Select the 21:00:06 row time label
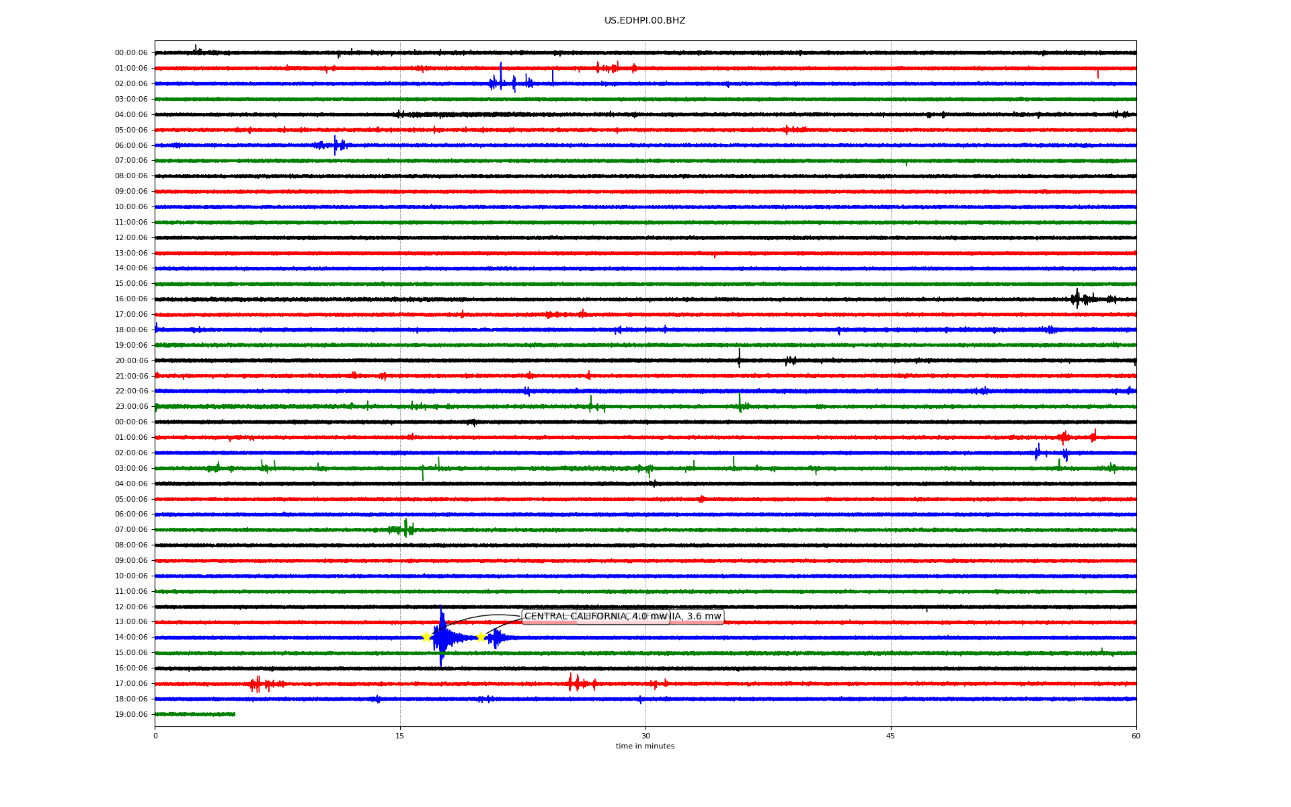Viewport: 1291px width, 807px height. (x=131, y=376)
